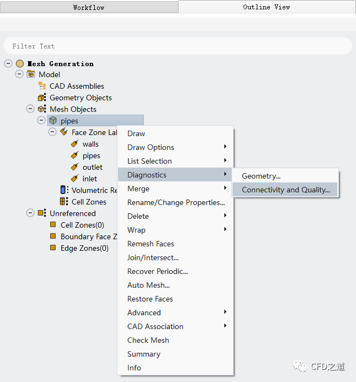Collapse the Unreferenced tree node
The height and width of the screenshot is (382, 356).
pyautogui.click(x=30, y=213)
